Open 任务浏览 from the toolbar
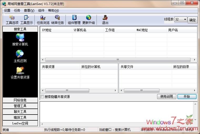This screenshot has width=200, height=134. (43, 20)
